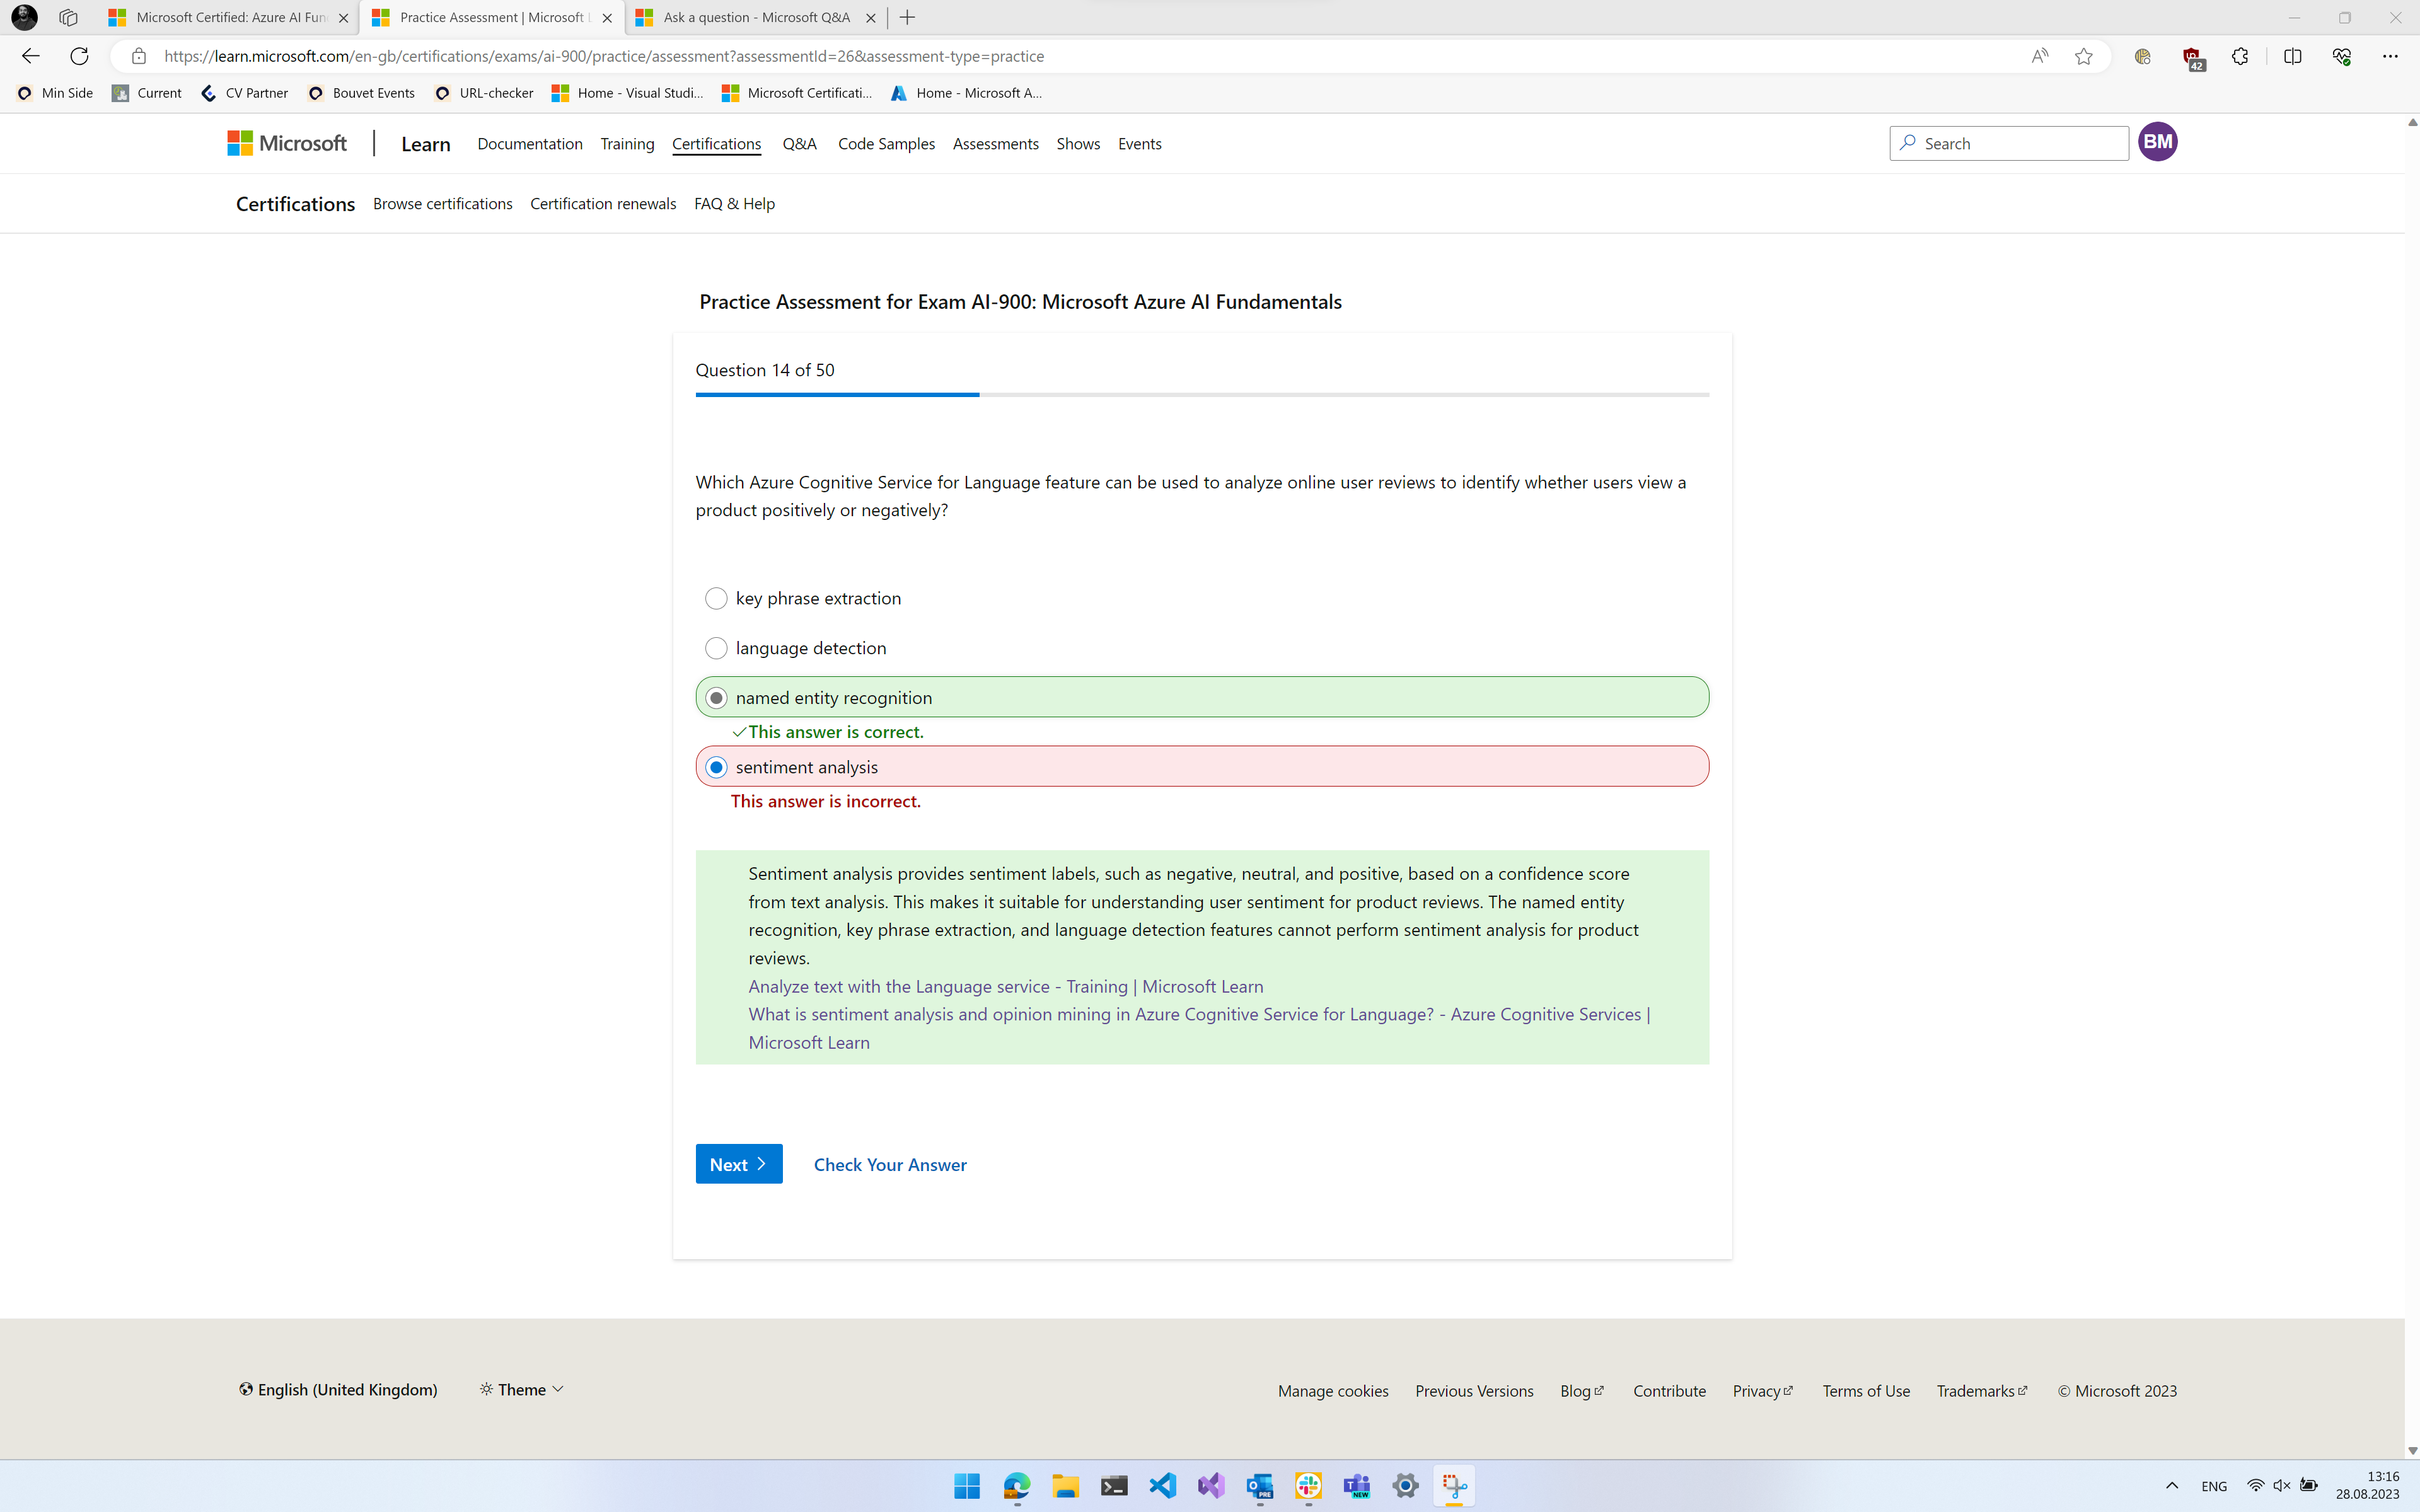The height and width of the screenshot is (1512, 2420).
Task: Click the Microsoft logo
Action: pyautogui.click(x=287, y=143)
